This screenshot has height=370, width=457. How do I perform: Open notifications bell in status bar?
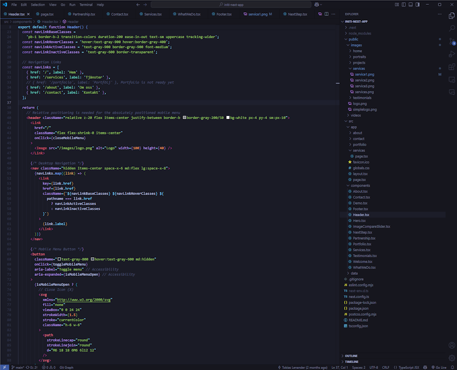click(x=452, y=367)
